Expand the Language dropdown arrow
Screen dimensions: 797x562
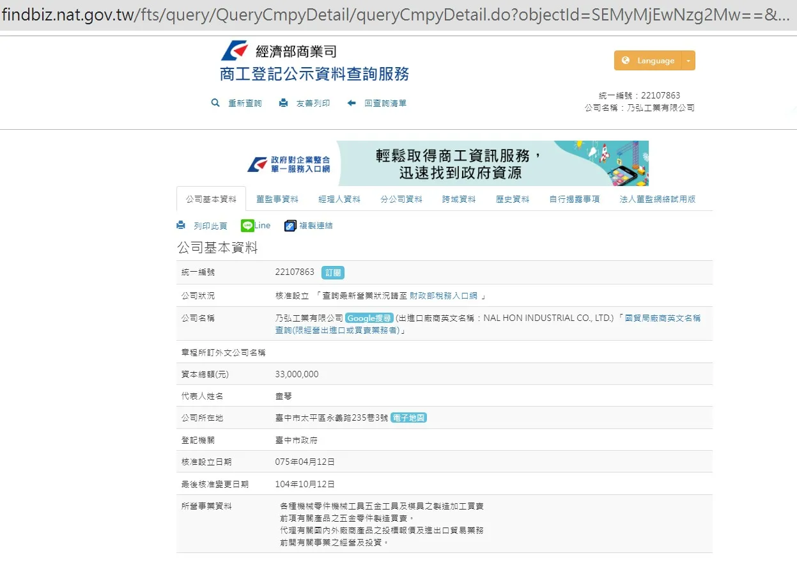[688, 61]
